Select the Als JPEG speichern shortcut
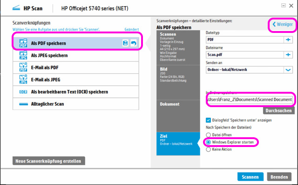 (x=76, y=55)
